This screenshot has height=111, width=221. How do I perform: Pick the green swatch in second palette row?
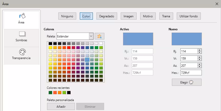pyautogui.click(x=96, y=48)
